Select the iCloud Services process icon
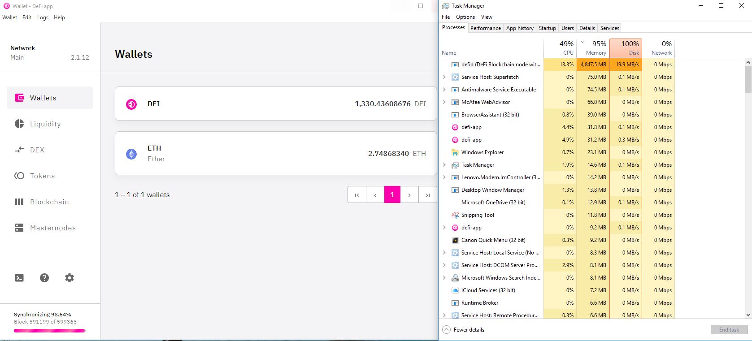 (455, 290)
